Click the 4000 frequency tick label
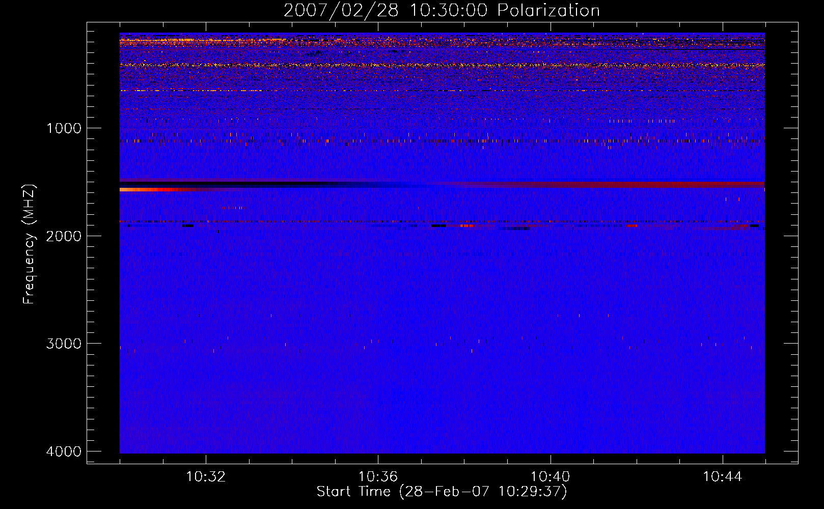The width and height of the screenshot is (824, 509). pos(64,451)
